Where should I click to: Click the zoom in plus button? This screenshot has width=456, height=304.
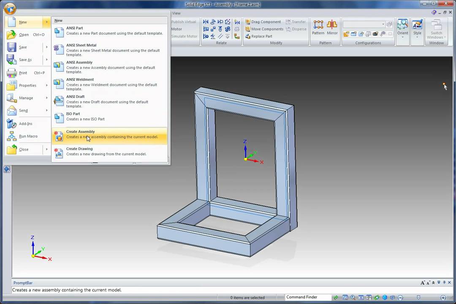click(443, 298)
